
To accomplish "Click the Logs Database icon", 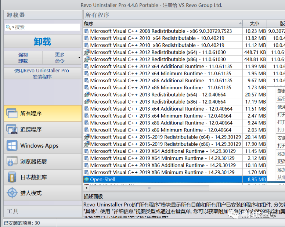I will [12, 177].
